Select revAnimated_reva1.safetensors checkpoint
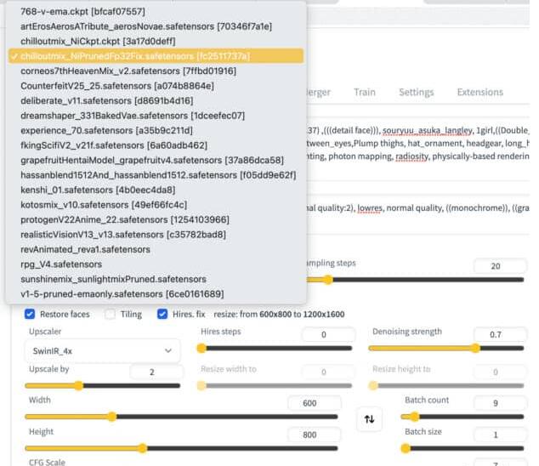This screenshot has height=466, width=539. pyautogui.click(x=156, y=249)
